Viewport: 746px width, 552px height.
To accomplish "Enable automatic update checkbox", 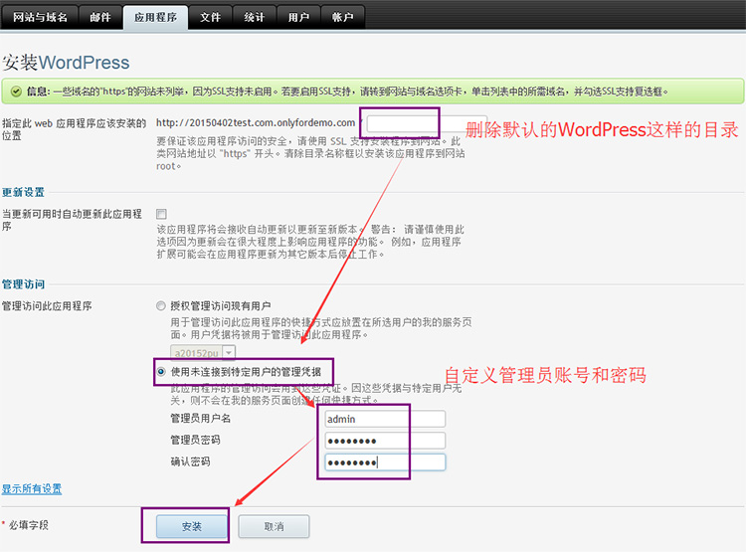I will point(162,214).
